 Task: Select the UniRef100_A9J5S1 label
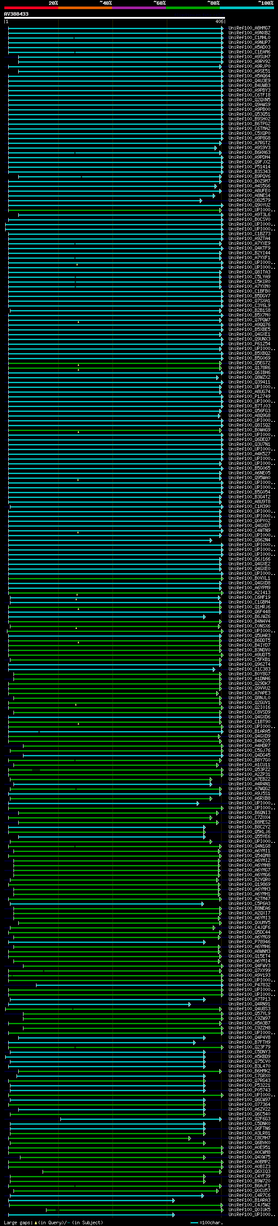tap(249, 793)
